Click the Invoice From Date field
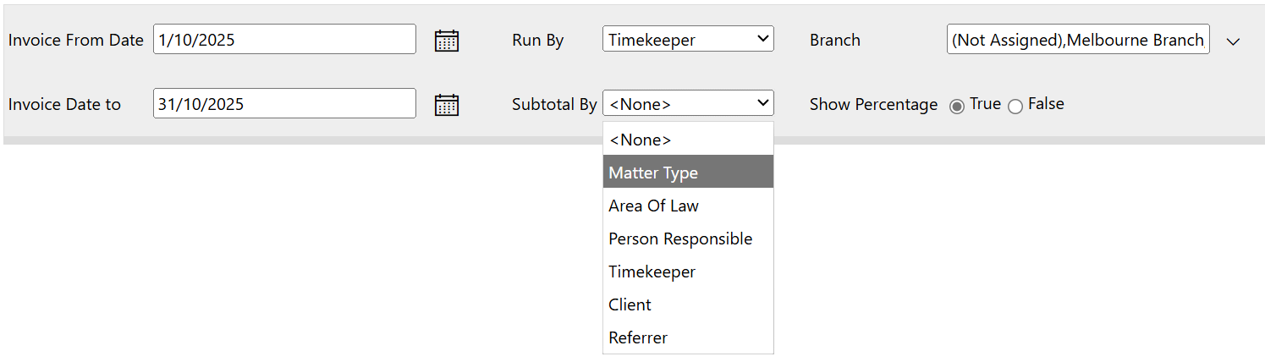Viewport: 1265px width, 362px height. pos(284,40)
